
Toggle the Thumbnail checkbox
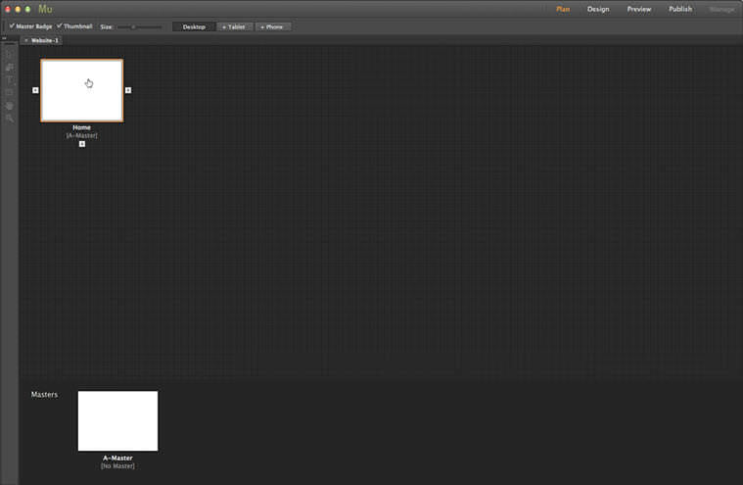pos(60,26)
